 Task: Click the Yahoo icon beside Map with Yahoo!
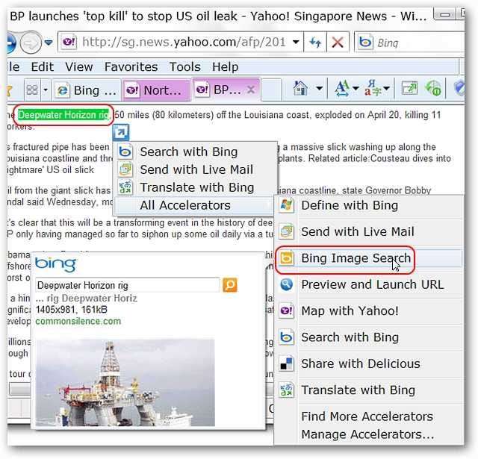click(x=286, y=310)
